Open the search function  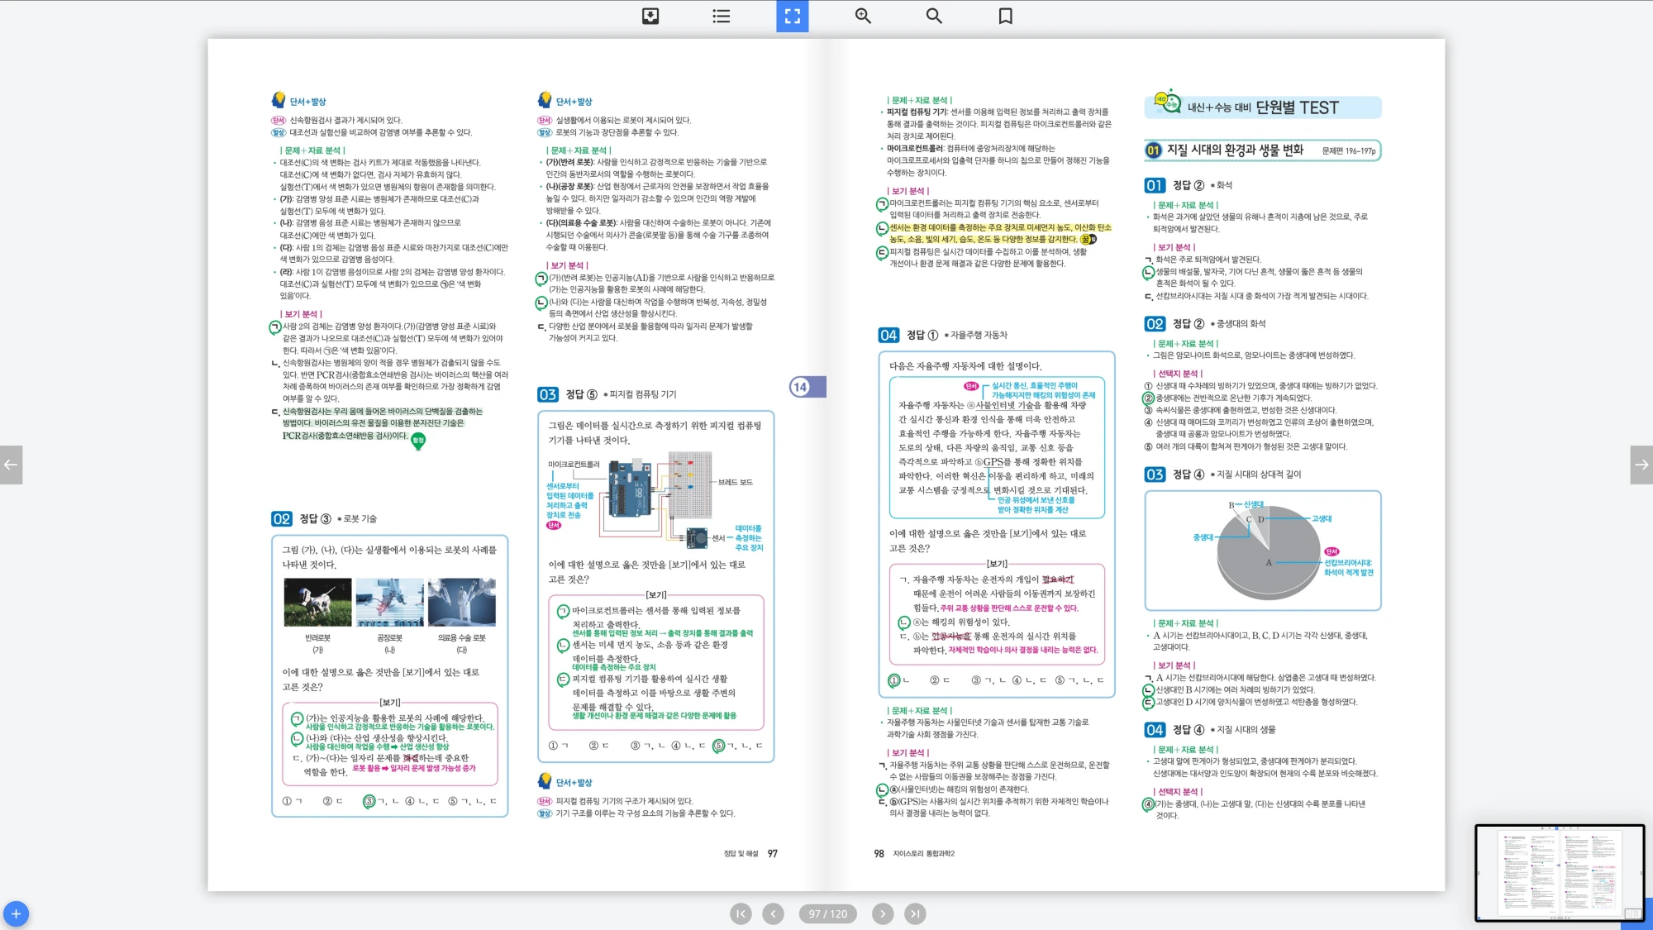pos(933,16)
